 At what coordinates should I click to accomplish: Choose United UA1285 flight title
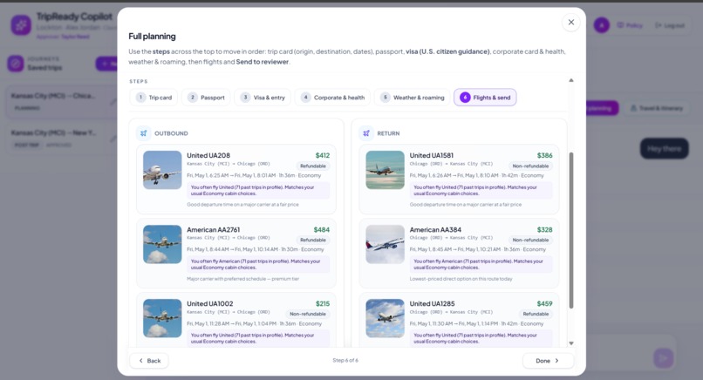click(x=433, y=303)
